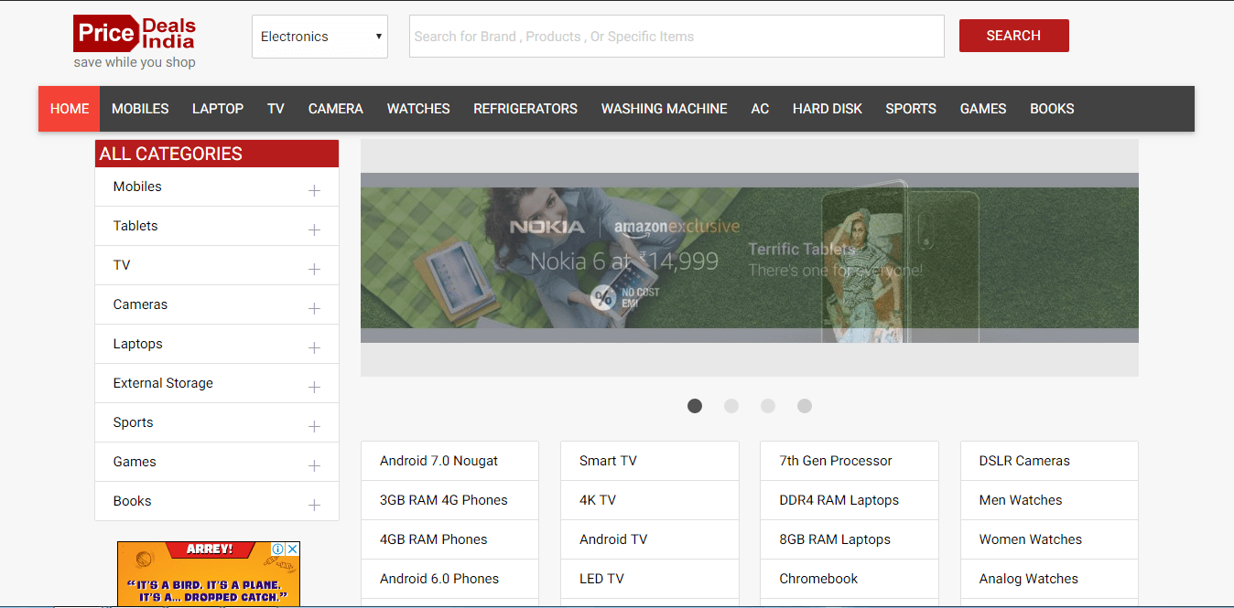1234x608 pixels.
Task: Open AC in the navigation bar
Action: [760, 109]
